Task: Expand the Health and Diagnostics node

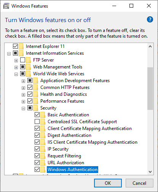Action: [x=23, y=95]
